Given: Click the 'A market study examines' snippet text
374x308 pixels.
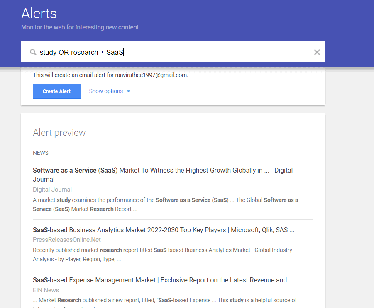Looking at the screenshot, I should 166,205.
